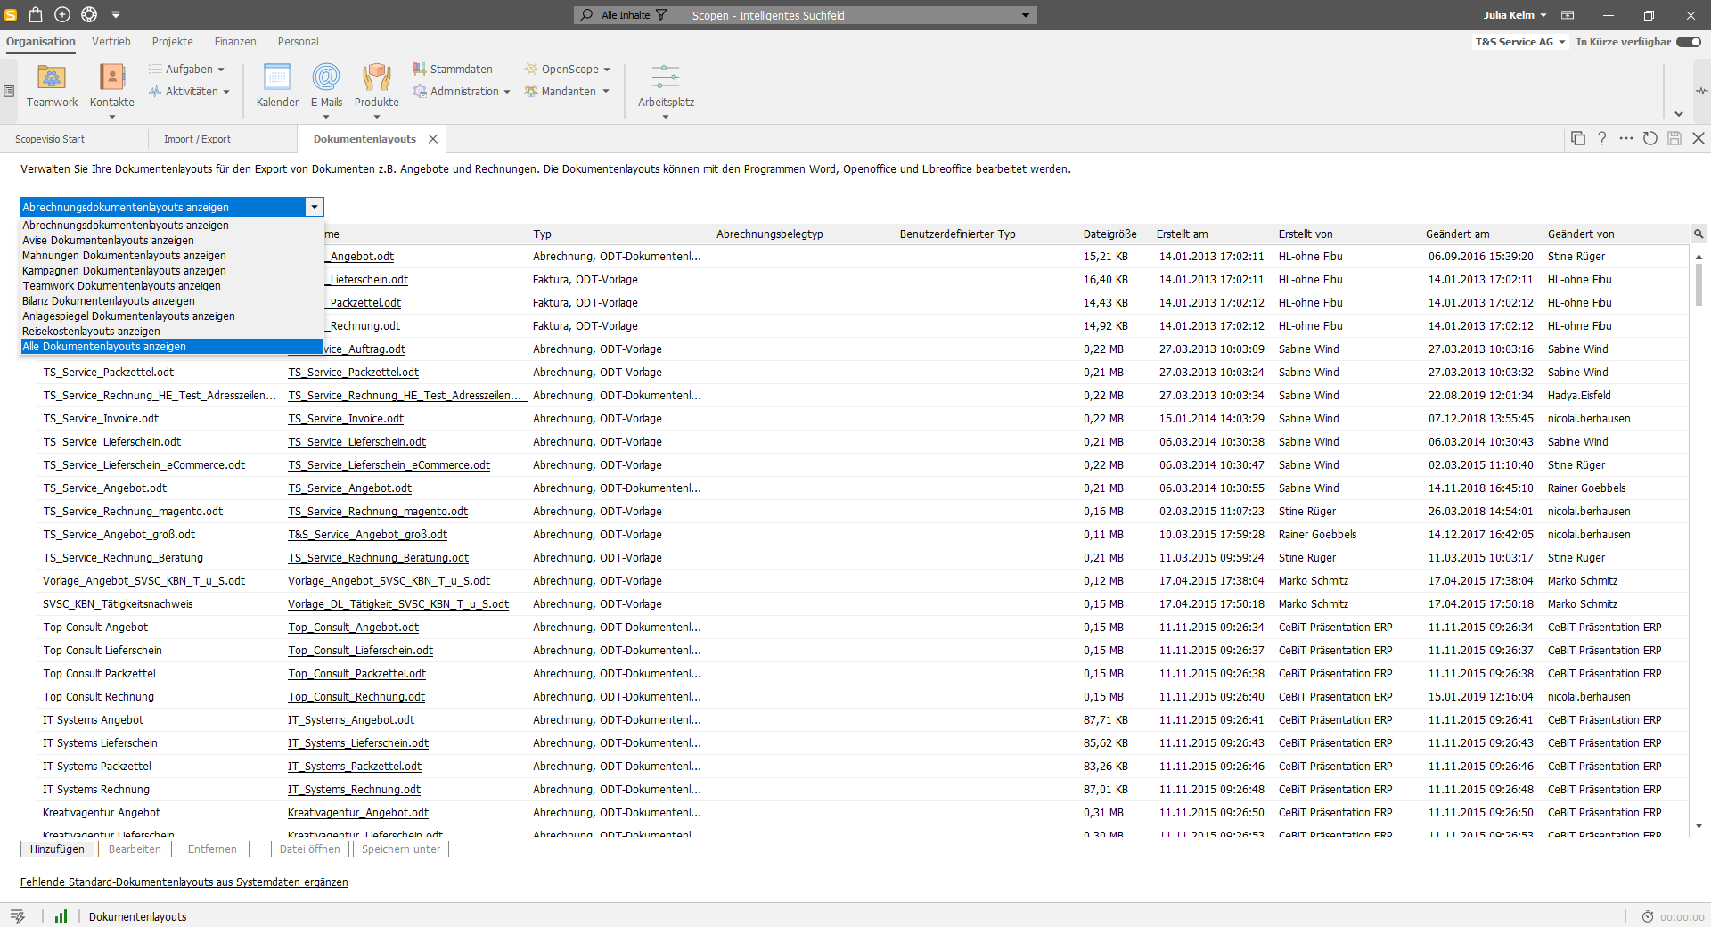This screenshot has height=927, width=1711.
Task: Choose Bilanz Dokumentenlayouts anzeigen option
Action: (172, 301)
